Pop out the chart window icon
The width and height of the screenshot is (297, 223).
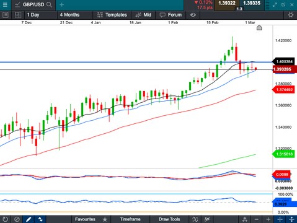[283, 4]
